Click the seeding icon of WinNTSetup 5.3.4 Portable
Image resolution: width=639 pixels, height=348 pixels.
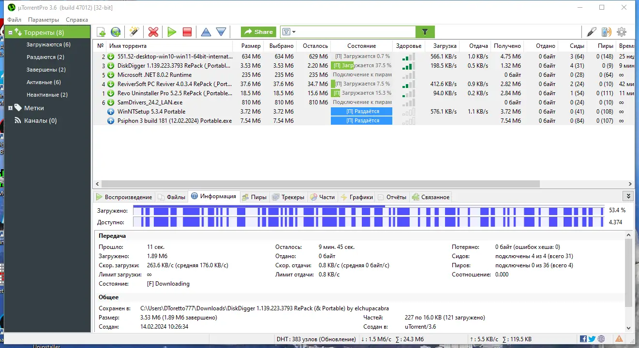click(111, 112)
